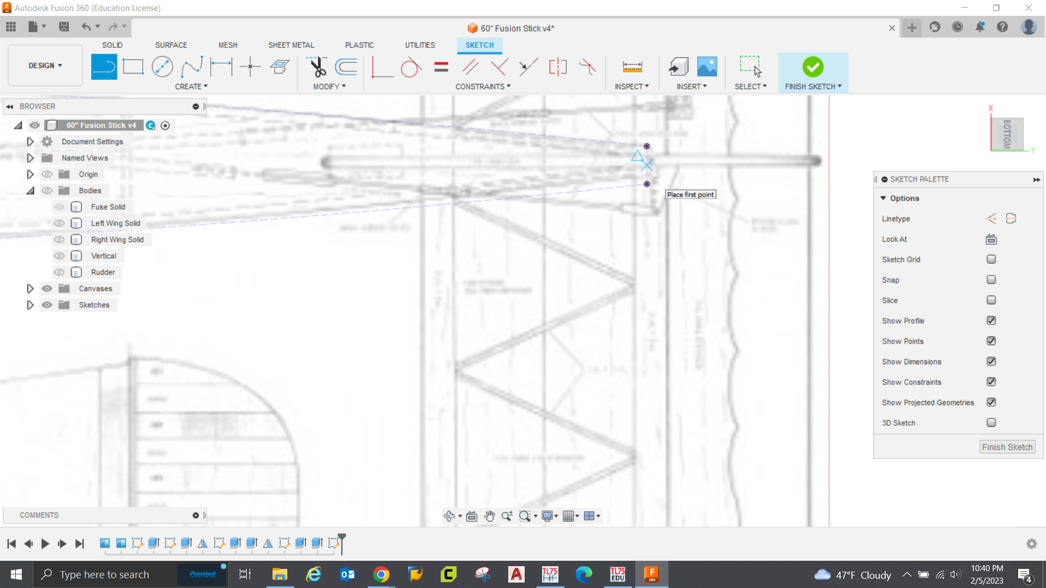1046x588 pixels.
Task: Select the Offset tool icon
Action: pos(346,67)
